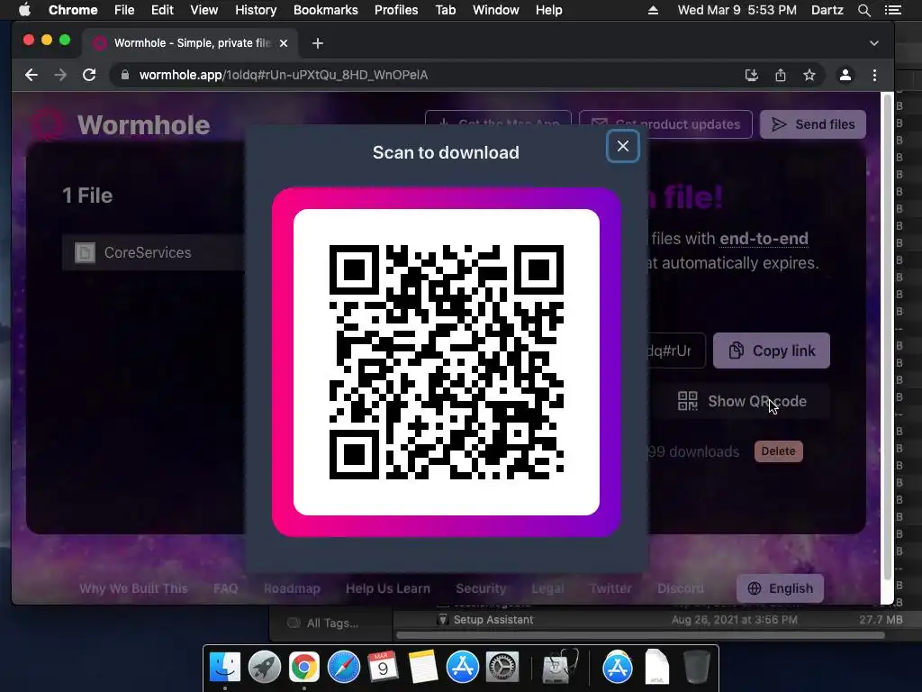Click the date and time in menu bar

click(x=737, y=10)
